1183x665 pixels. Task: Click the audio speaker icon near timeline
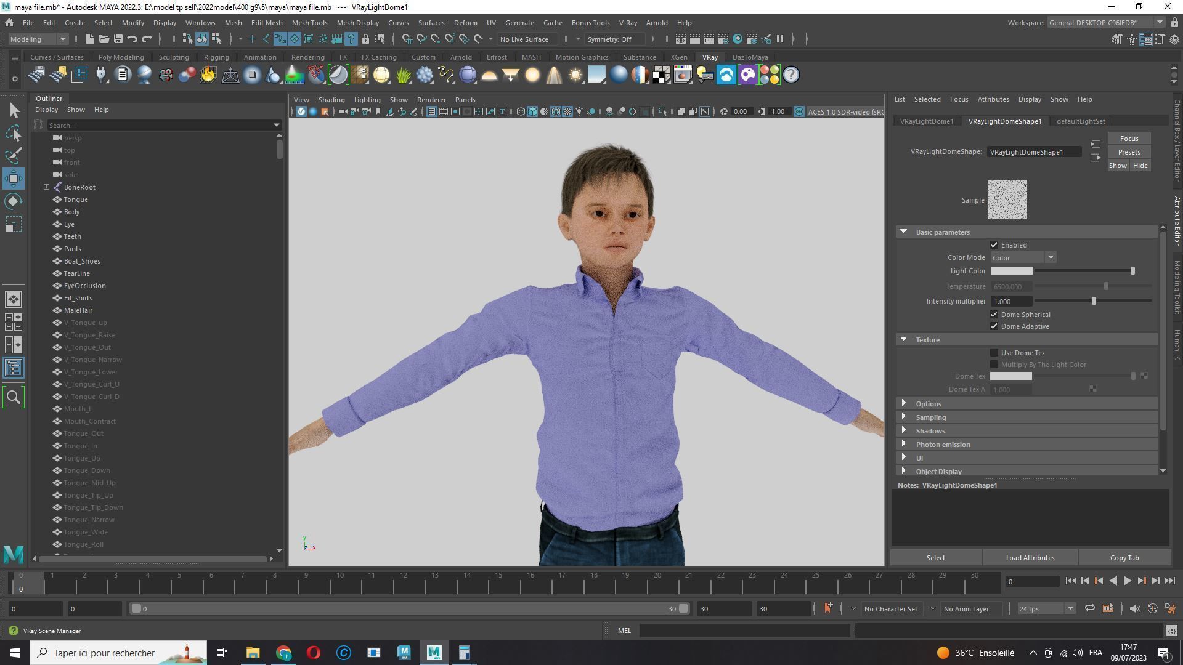coord(1134,608)
